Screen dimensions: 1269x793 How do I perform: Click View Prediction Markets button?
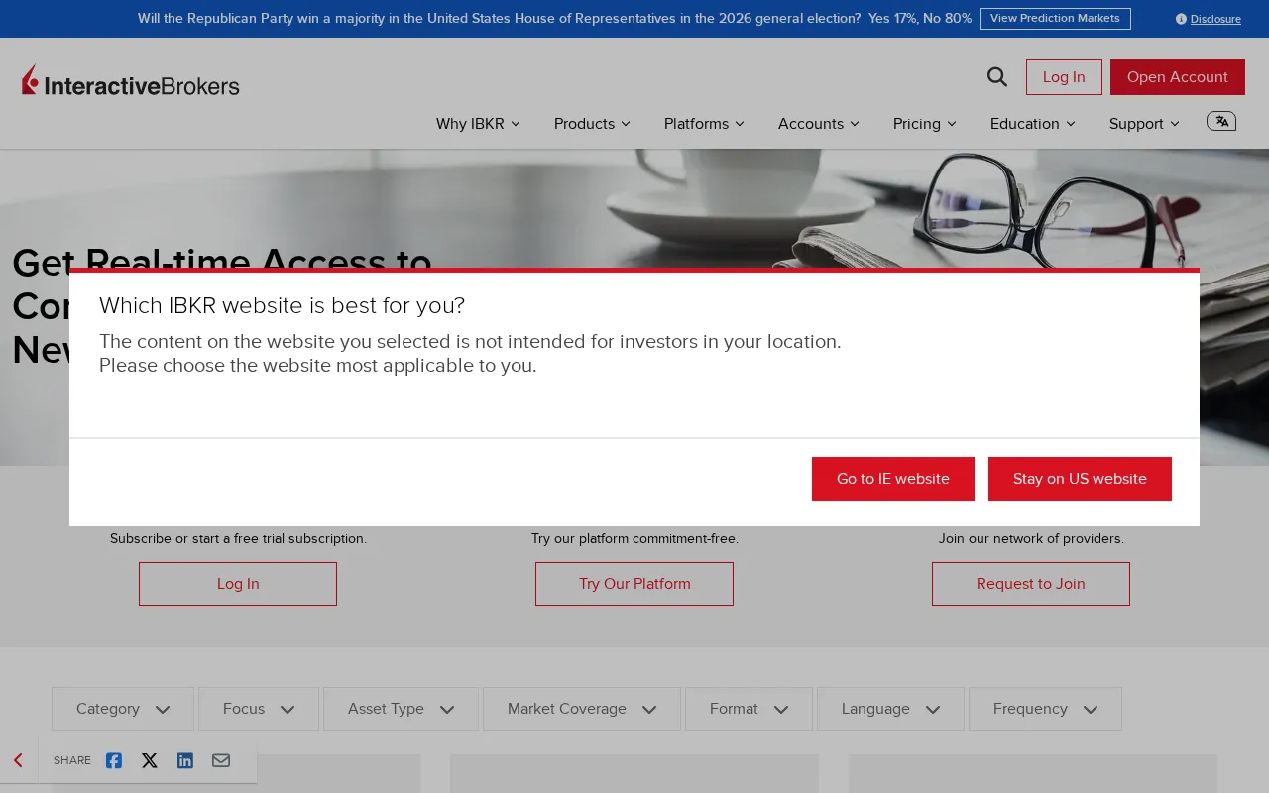[x=1055, y=19]
